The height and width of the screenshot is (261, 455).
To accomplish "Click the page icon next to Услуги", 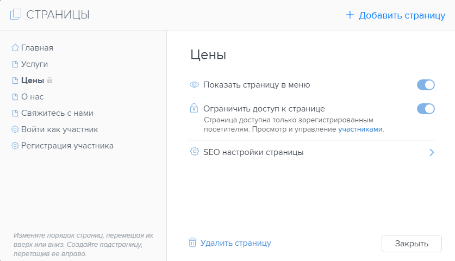I will click(15, 64).
